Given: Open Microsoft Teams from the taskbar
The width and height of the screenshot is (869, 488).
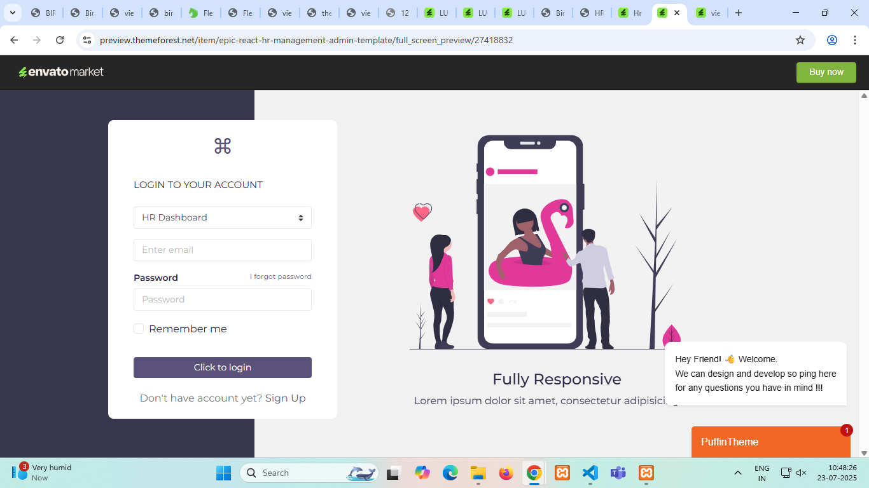Looking at the screenshot, I should (x=618, y=473).
